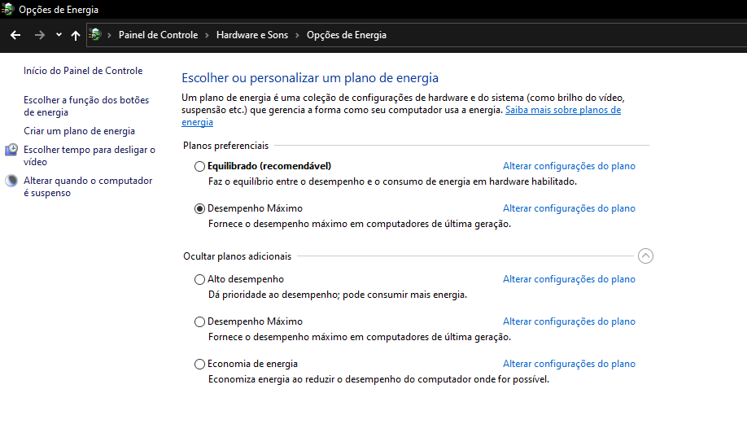747x424 pixels.
Task: Collapse the Ocultar planos adicionais section chevron
Action: point(645,256)
